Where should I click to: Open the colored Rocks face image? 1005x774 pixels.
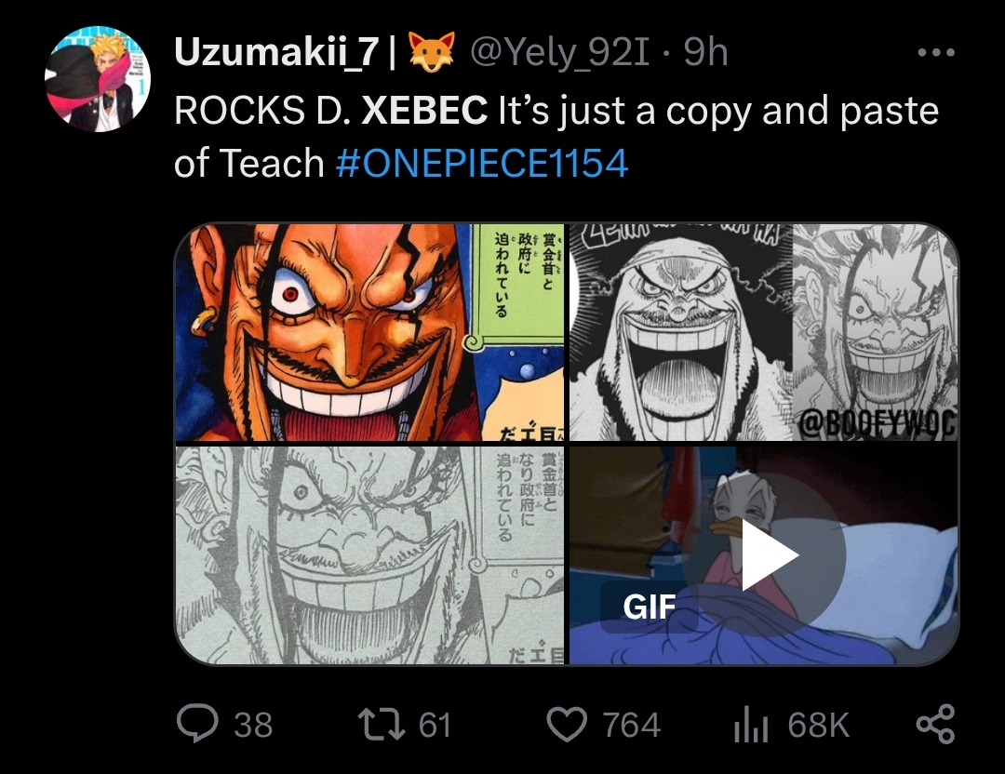(x=369, y=332)
